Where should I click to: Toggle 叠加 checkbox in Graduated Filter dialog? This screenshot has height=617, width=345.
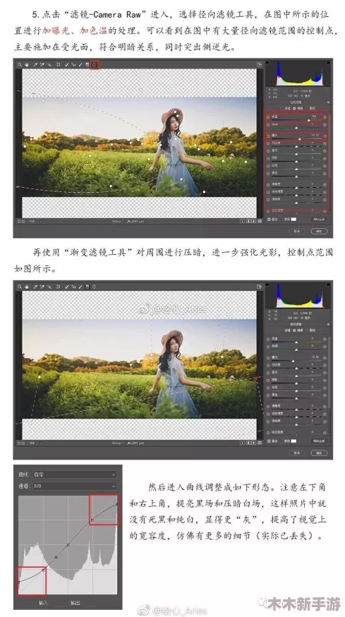click(x=269, y=441)
